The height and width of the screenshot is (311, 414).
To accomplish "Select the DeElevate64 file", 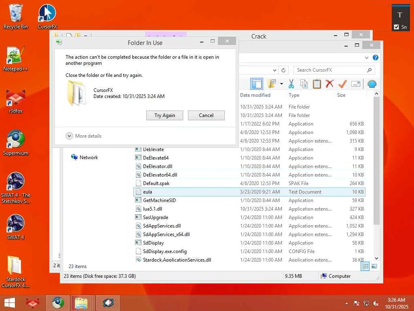I will (x=249, y=158).
